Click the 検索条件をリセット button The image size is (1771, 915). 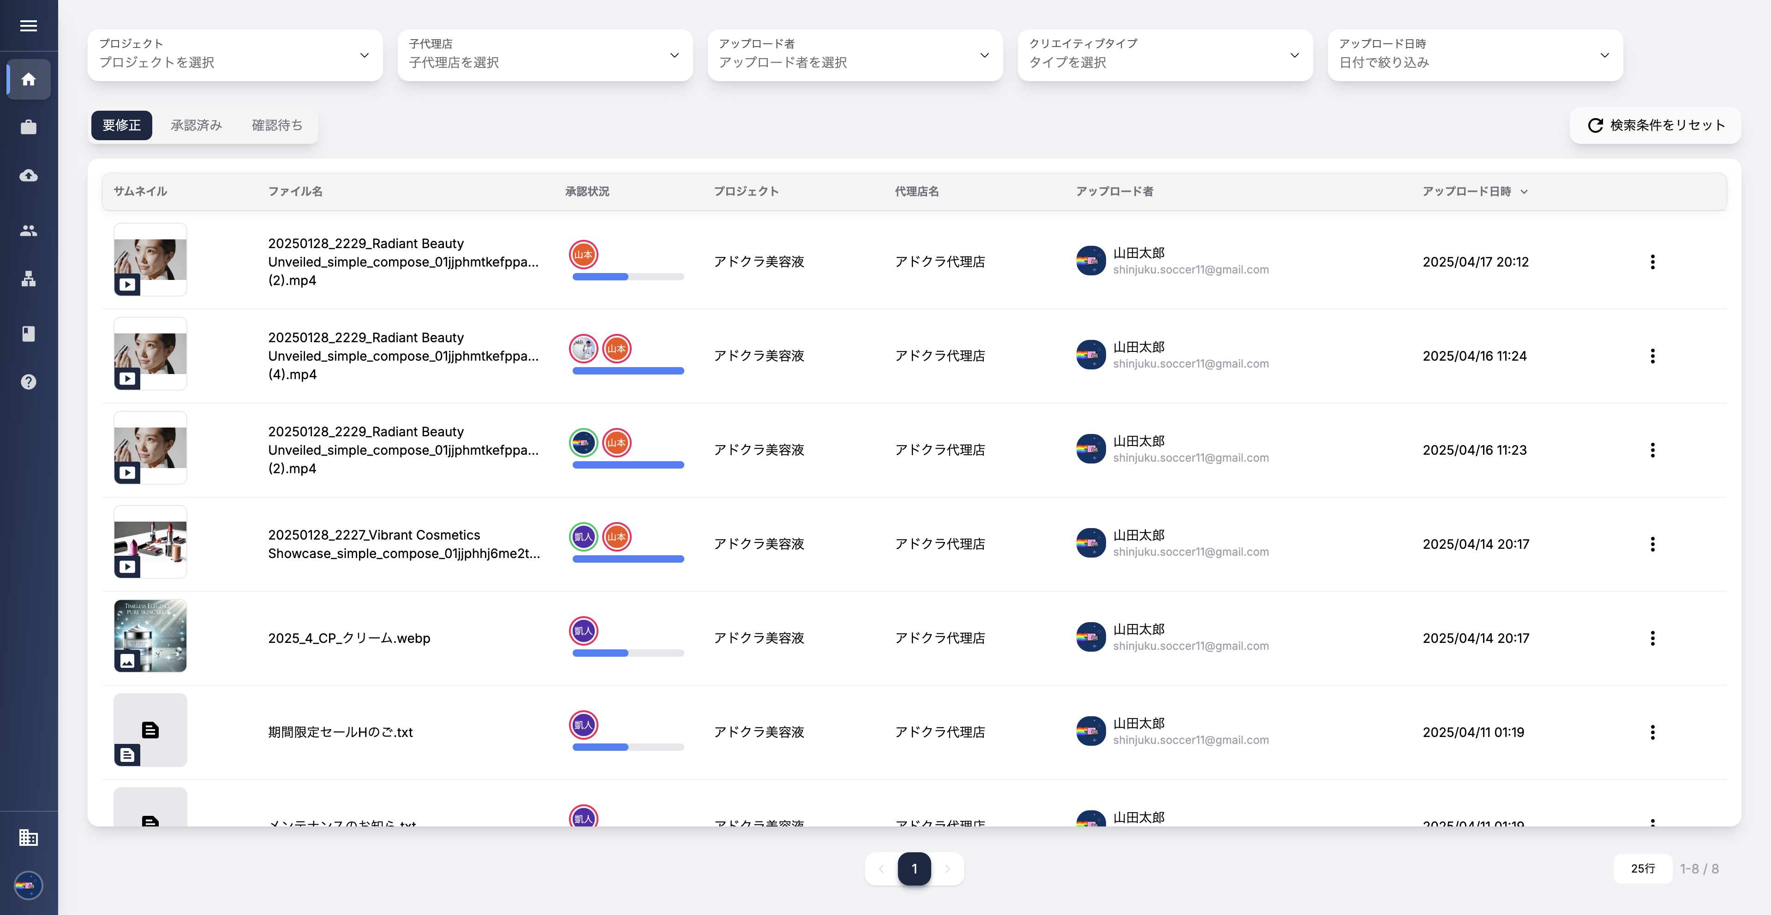[1656, 125]
